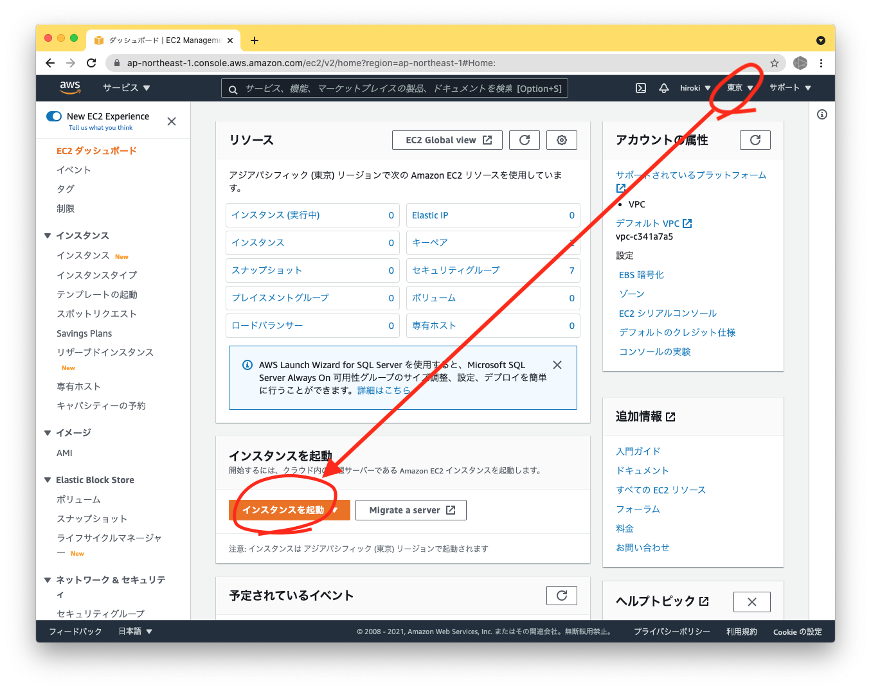871x690 pixels.
Task: Open the 東京 region dropdown
Action: tap(740, 88)
